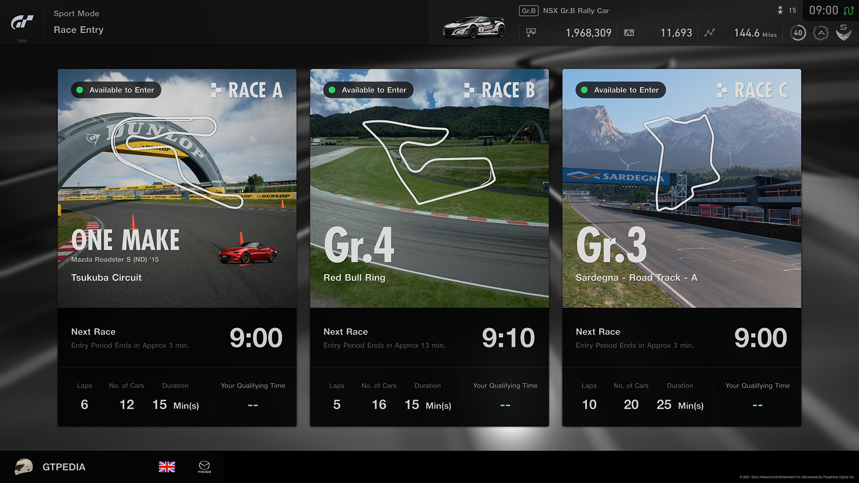Click Race C 'Available to Enter' badge
Screen dimensions: 859x483
click(x=621, y=90)
